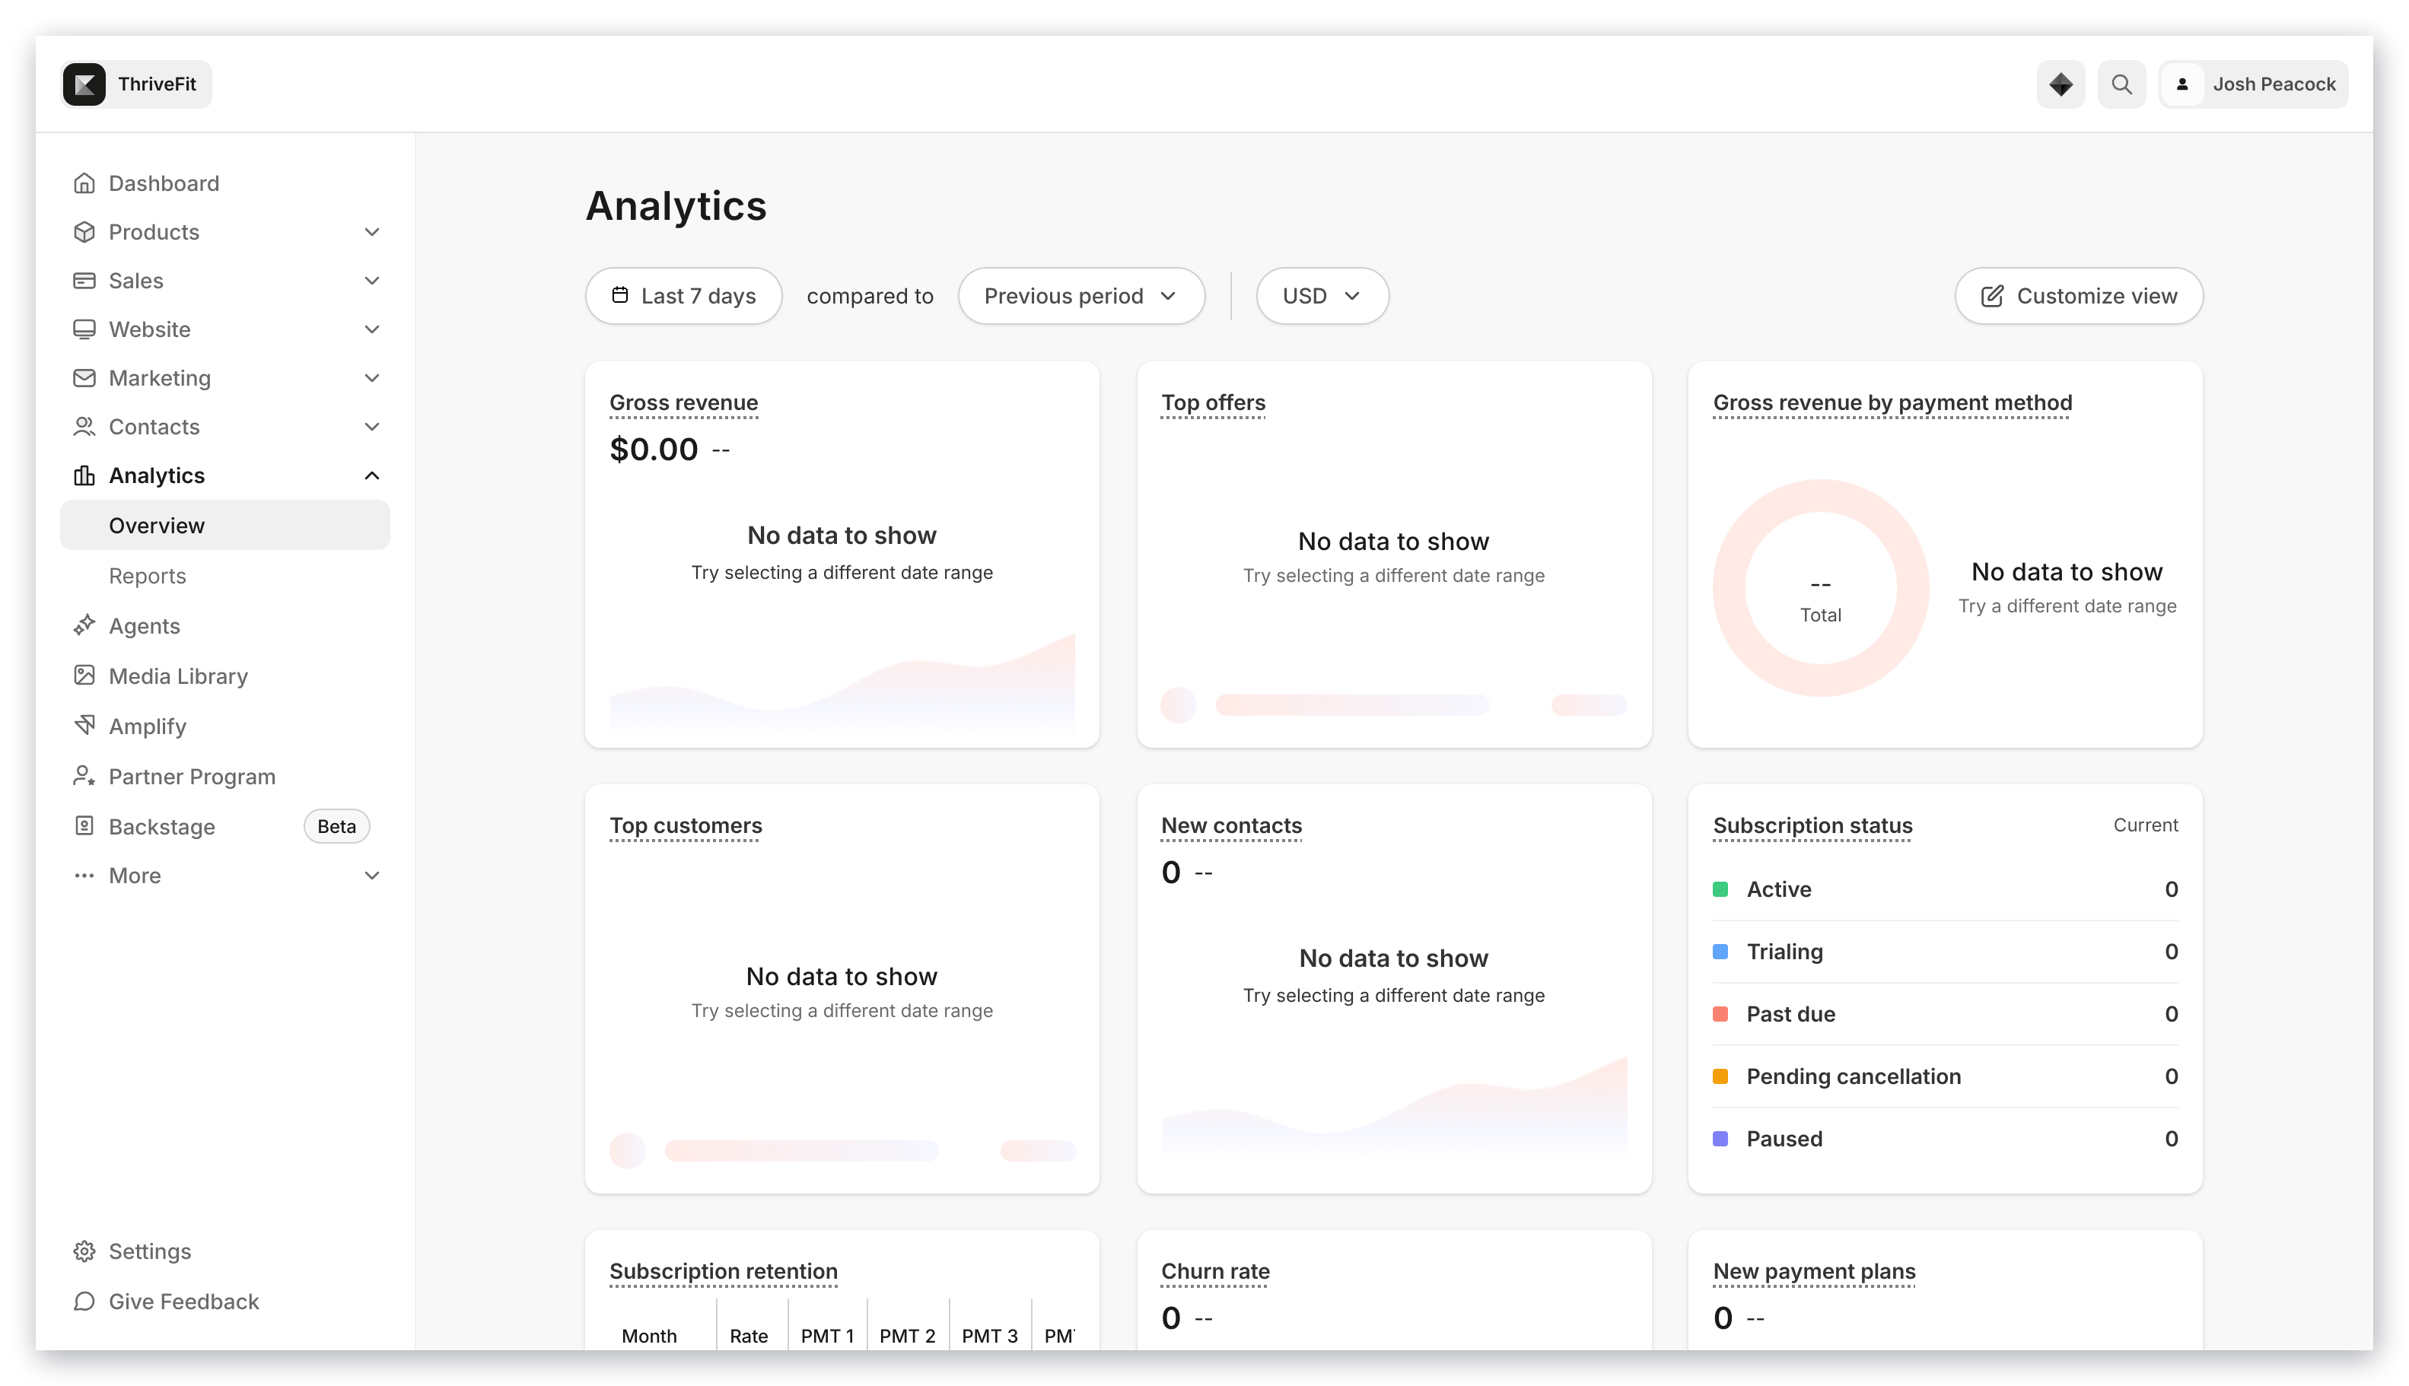Expand the Website menu chevron

click(372, 329)
